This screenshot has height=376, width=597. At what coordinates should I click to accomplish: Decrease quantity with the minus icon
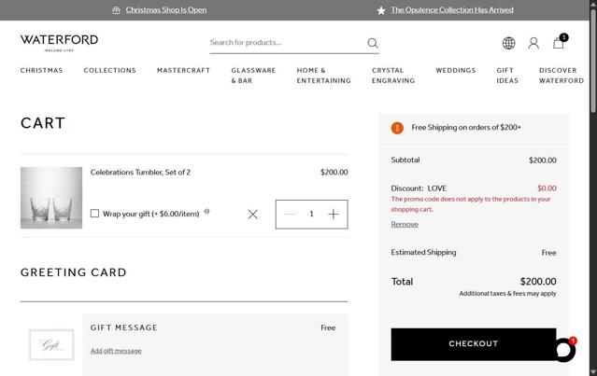click(x=290, y=214)
